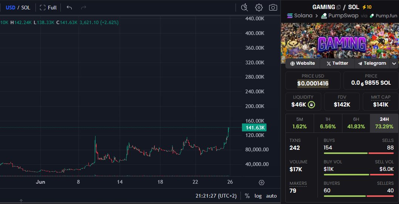Click the GAMING banner image
Viewport: 399px width, 204px height.
point(340,41)
